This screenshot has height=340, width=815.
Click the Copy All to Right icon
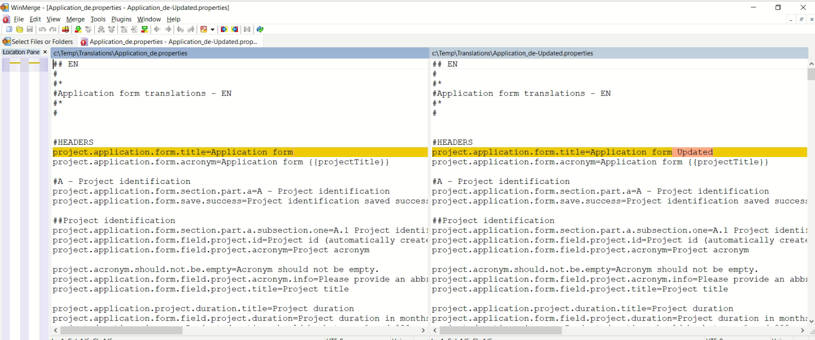coord(224,29)
